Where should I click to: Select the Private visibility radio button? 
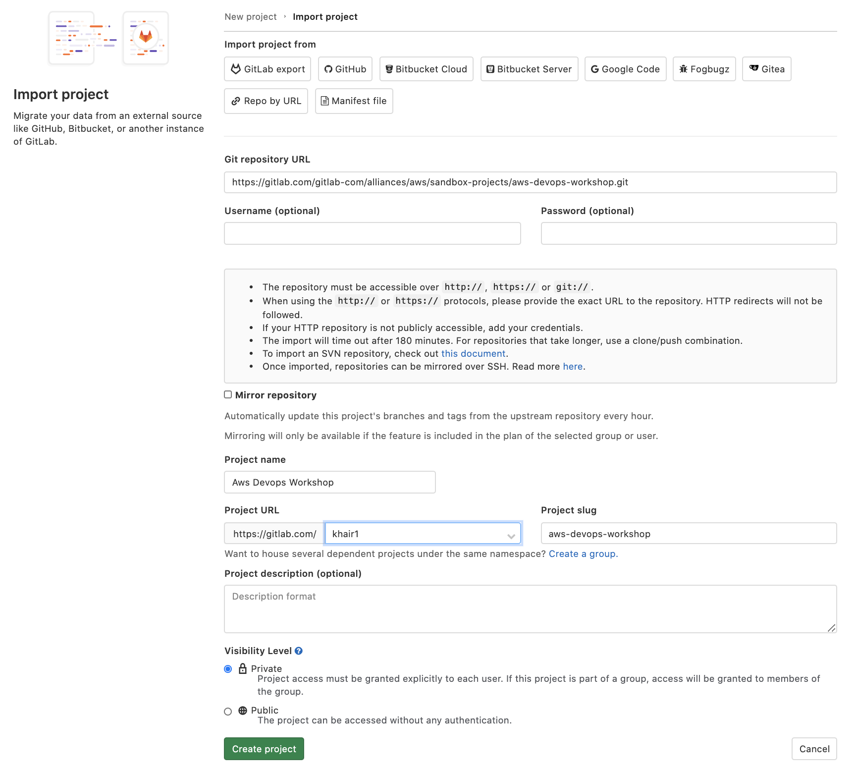(228, 669)
